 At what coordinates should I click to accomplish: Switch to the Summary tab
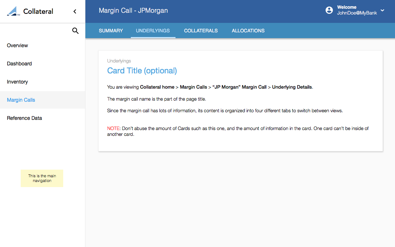click(x=111, y=31)
